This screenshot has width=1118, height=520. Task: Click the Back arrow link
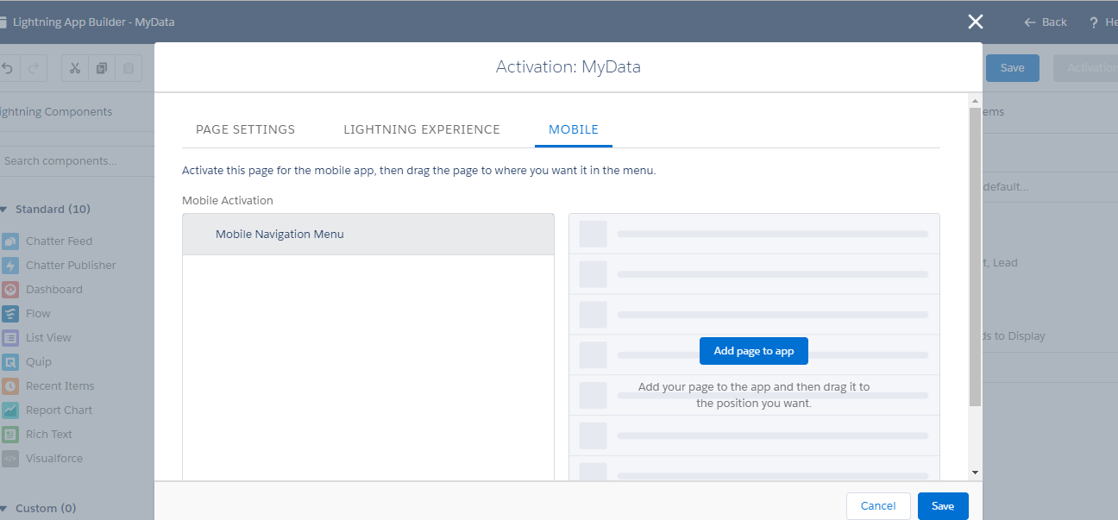point(1046,22)
